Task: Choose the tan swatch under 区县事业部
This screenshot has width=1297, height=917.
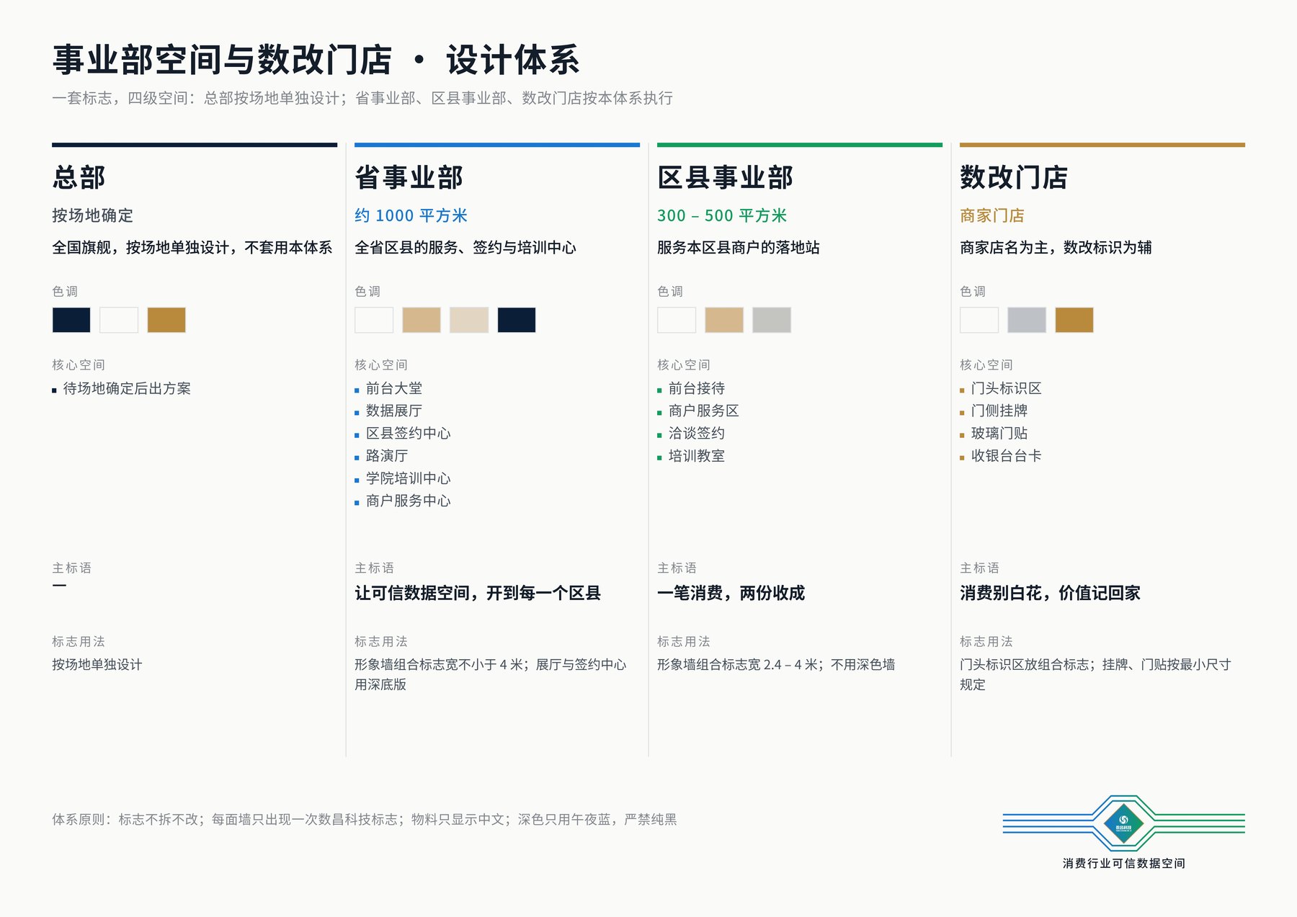Action: pos(724,320)
